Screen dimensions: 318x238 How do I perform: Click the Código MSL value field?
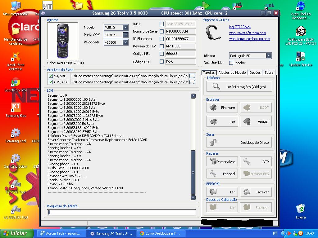180,54
